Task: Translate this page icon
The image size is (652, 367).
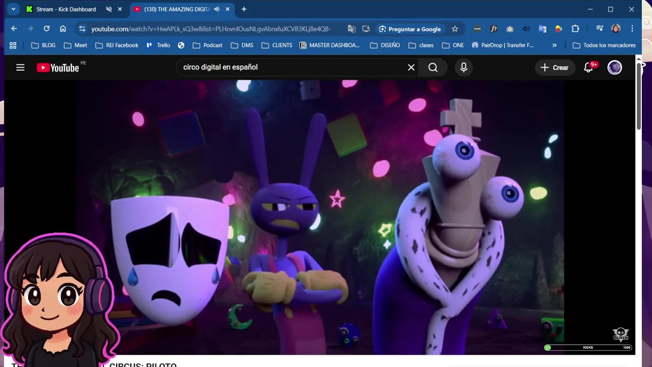Action: click(x=351, y=29)
